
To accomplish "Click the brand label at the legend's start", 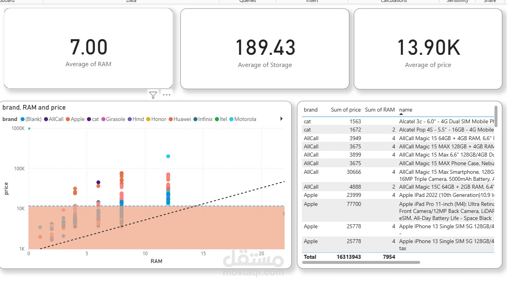I will 10,119.
